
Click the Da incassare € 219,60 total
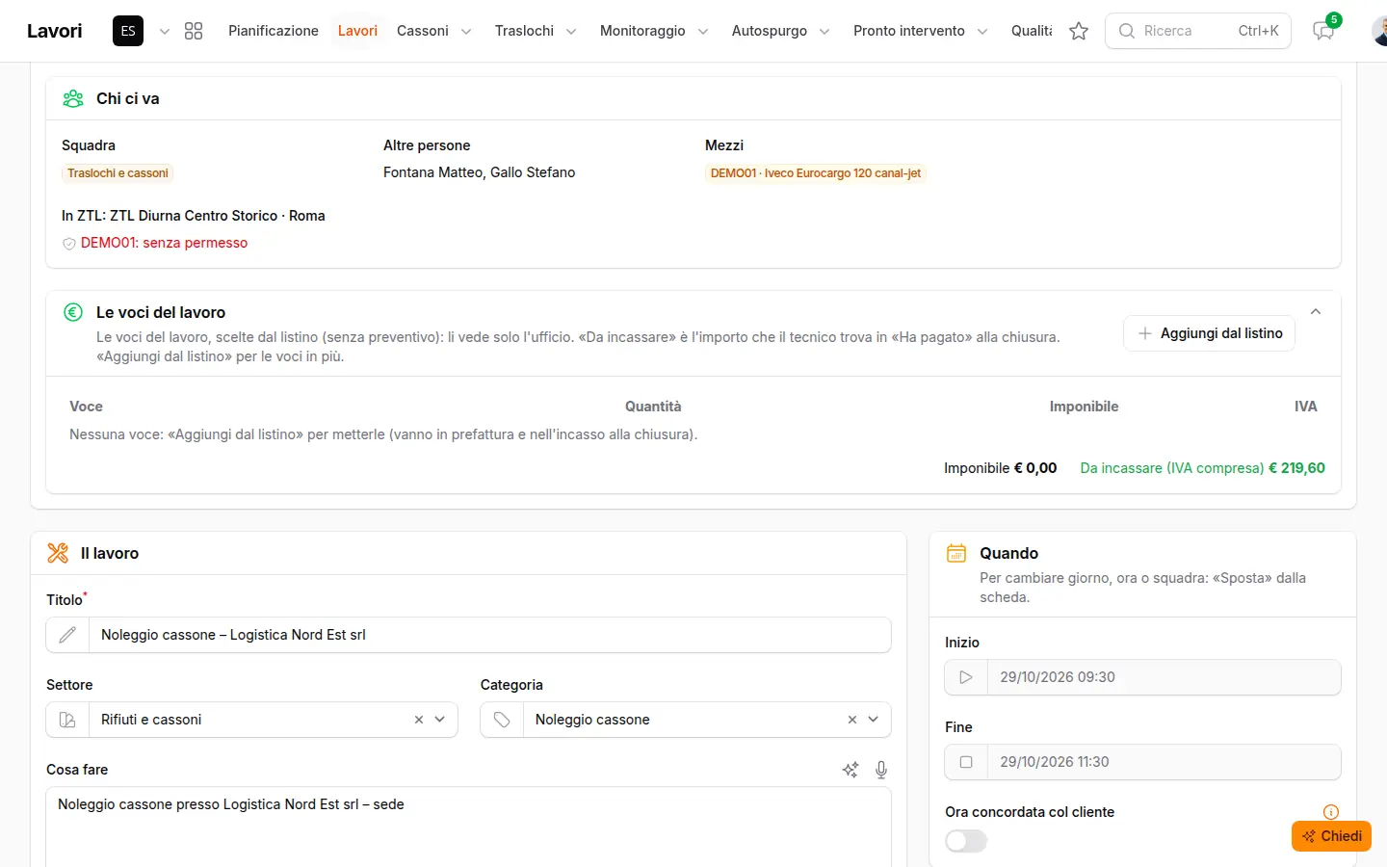pos(1203,468)
